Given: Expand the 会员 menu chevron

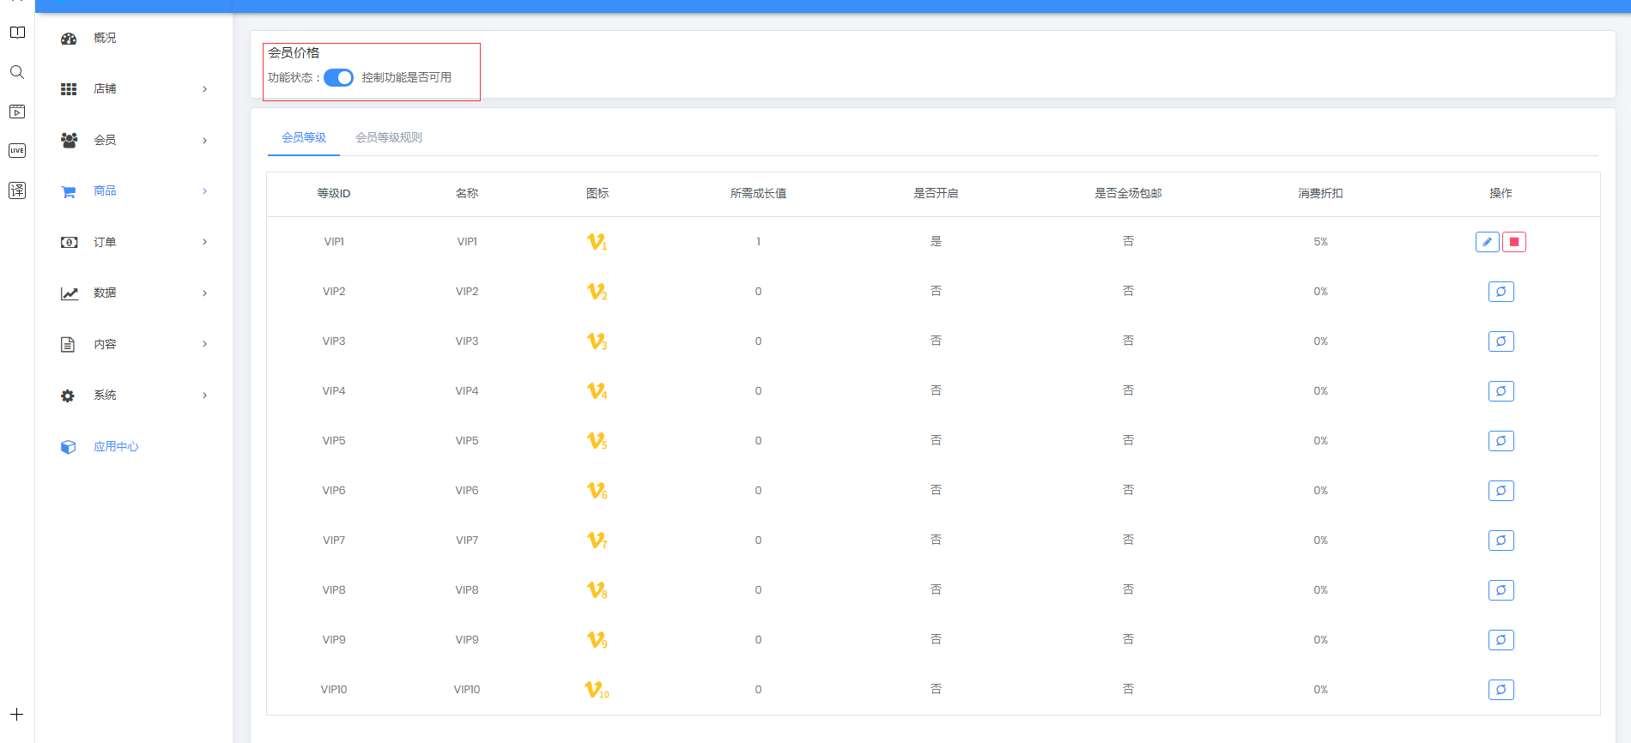Looking at the screenshot, I should [204, 141].
